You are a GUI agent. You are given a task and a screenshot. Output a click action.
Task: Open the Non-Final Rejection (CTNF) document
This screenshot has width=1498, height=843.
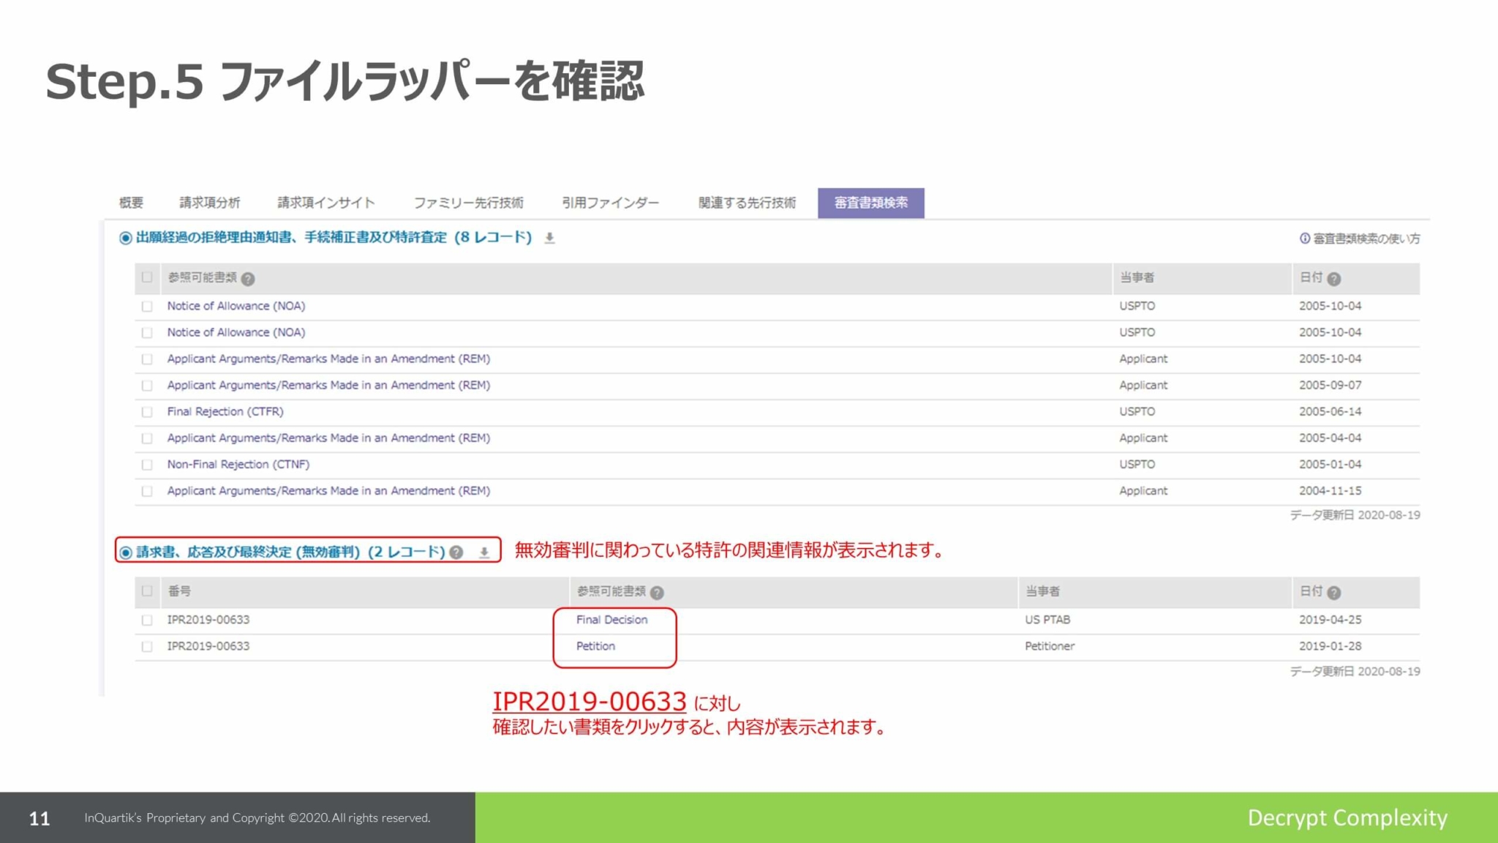[x=238, y=464]
